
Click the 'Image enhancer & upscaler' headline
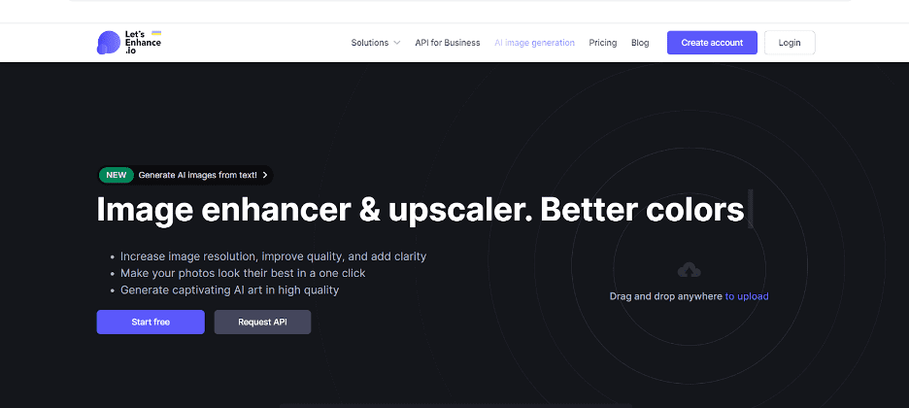[x=316, y=210]
